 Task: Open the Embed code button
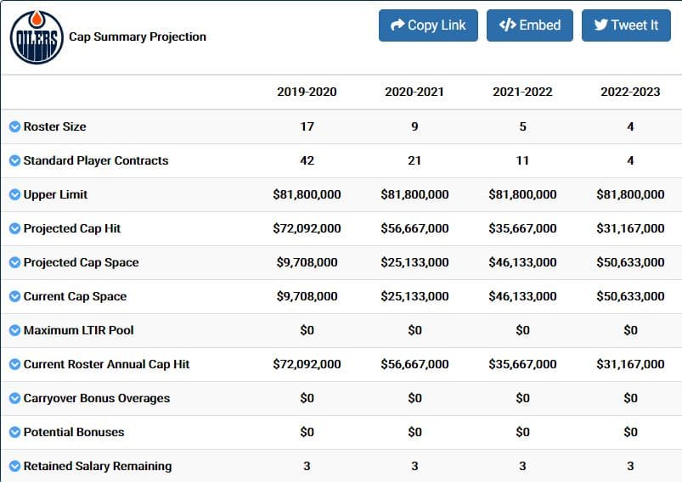(x=529, y=25)
